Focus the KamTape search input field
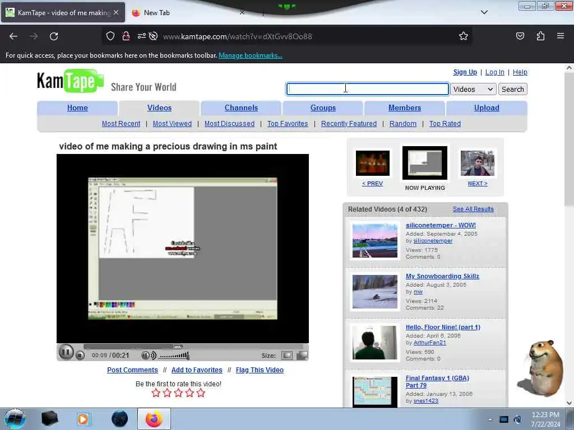 click(x=367, y=89)
